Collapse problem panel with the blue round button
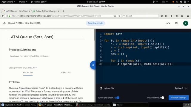Viewport: 191px width, 107px height. (93, 65)
